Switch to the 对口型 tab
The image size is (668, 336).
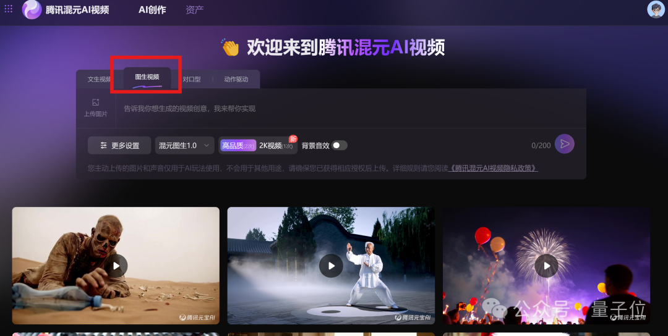[191, 79]
